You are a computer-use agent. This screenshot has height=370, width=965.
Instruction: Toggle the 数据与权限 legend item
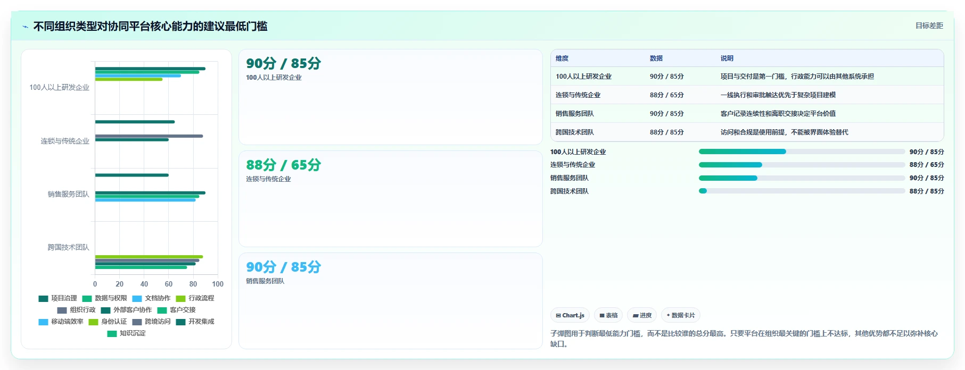click(x=104, y=298)
